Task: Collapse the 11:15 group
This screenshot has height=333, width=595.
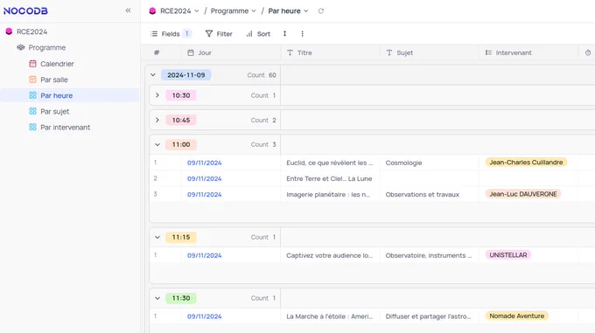Action: (157, 237)
